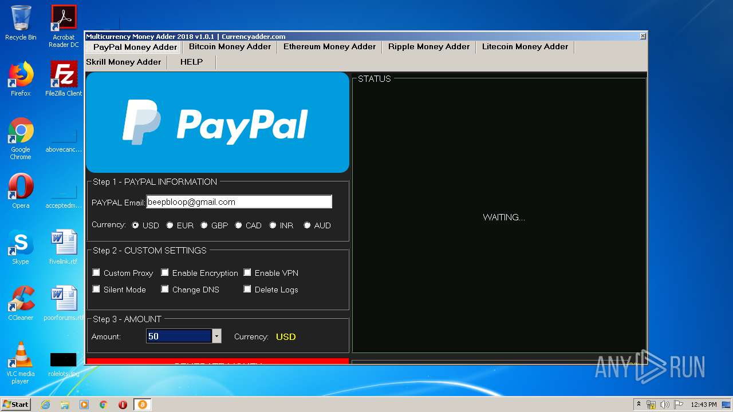This screenshot has height=412, width=733.
Task: Click the taskbar clock 12:43 PM
Action: (703, 405)
